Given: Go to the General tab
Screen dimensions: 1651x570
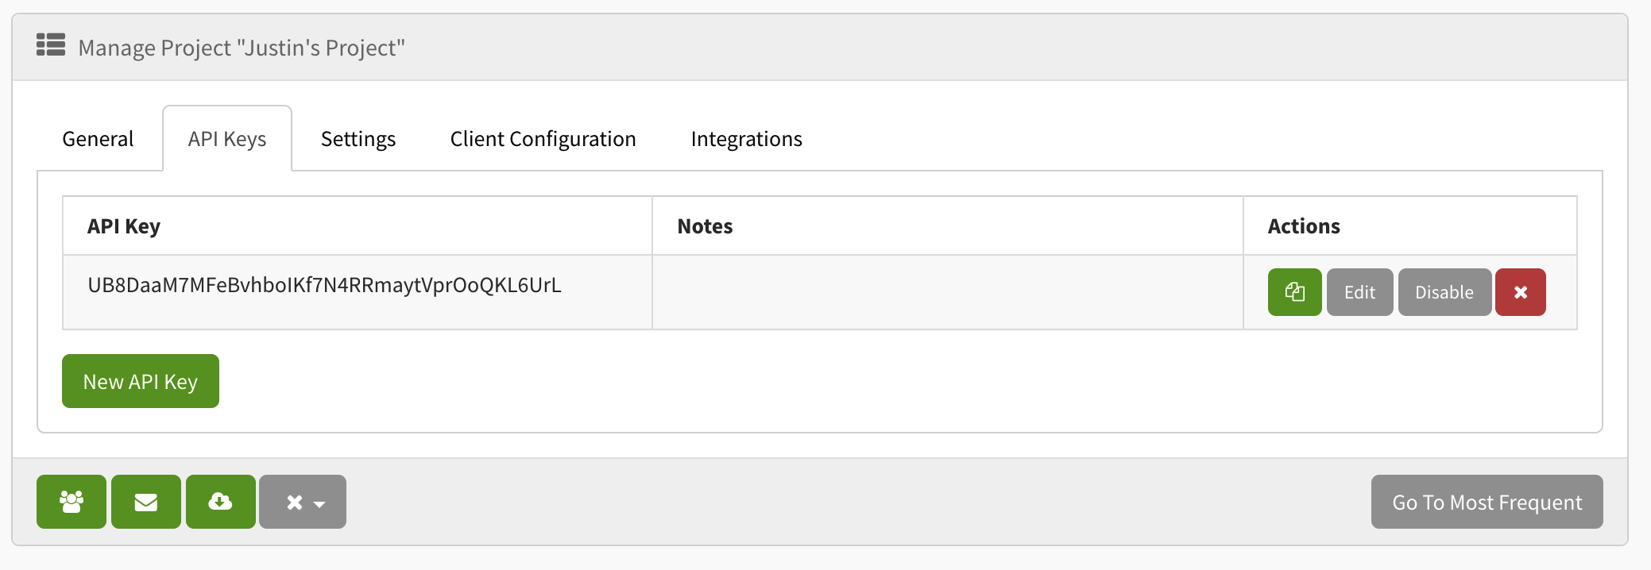Looking at the screenshot, I should pos(97,139).
